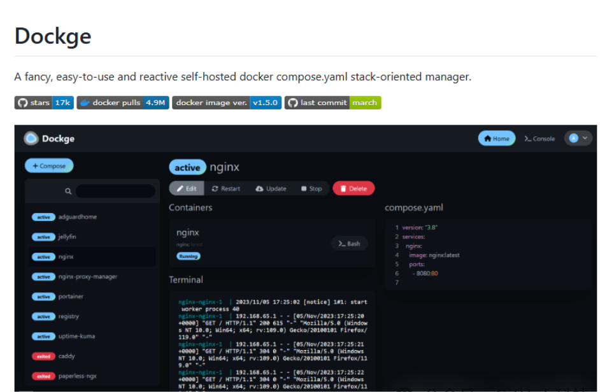
Task: Select the uptime-kuma stack
Action: (x=92, y=336)
